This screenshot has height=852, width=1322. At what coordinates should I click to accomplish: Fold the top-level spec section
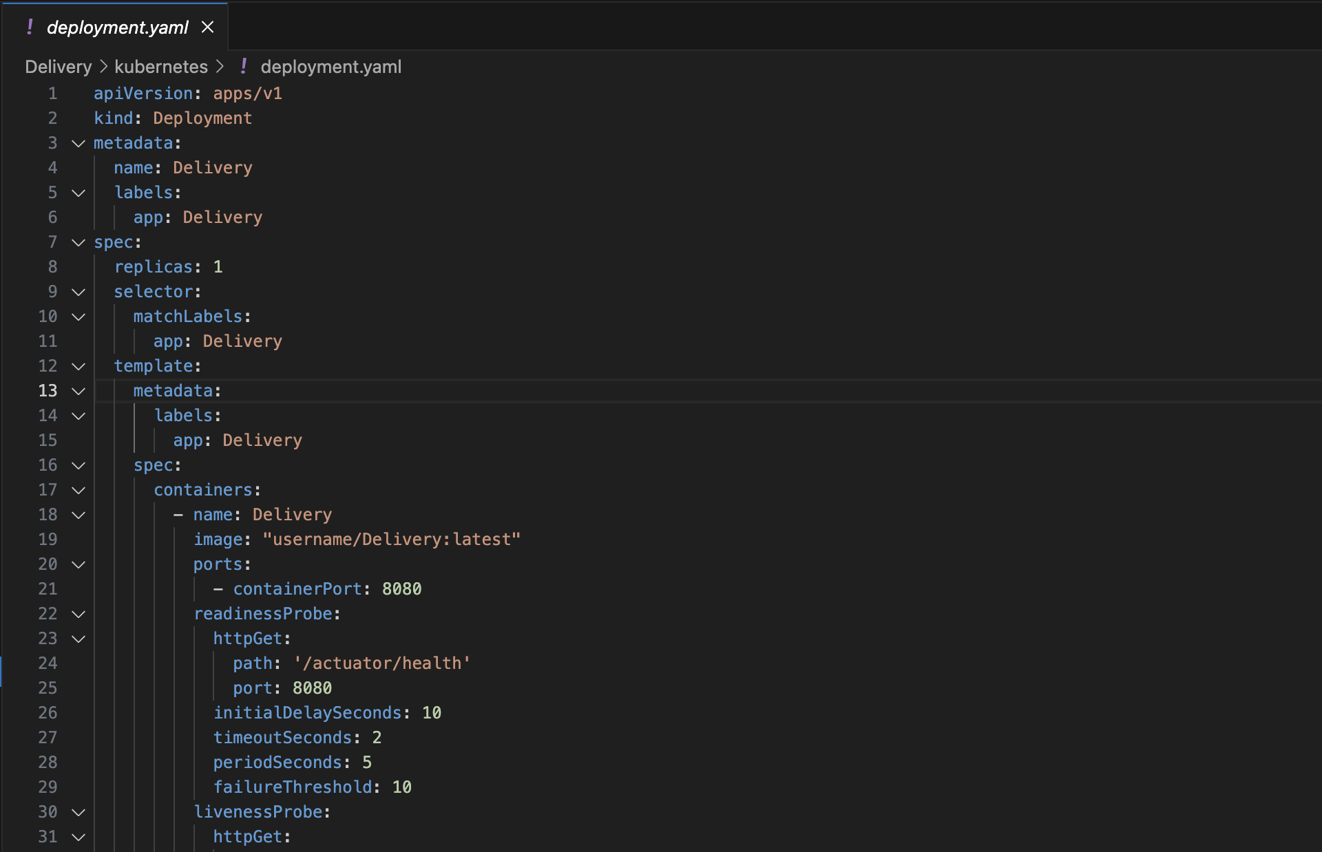(x=78, y=242)
